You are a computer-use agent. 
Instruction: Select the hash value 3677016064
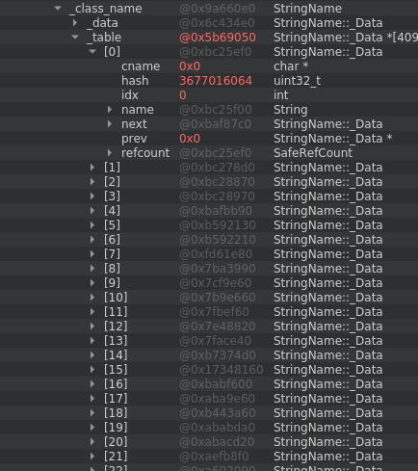point(216,81)
